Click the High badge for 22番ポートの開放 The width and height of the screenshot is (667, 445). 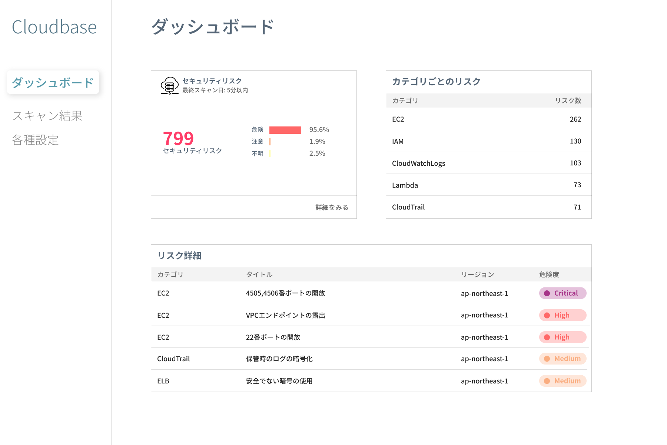pyautogui.click(x=563, y=337)
